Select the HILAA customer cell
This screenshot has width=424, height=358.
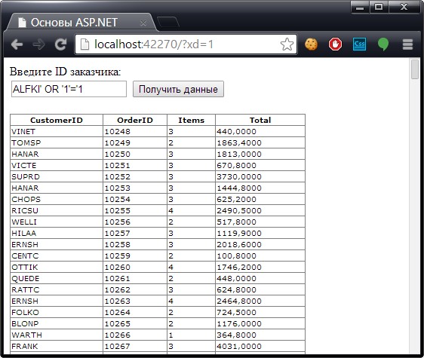[57, 233]
